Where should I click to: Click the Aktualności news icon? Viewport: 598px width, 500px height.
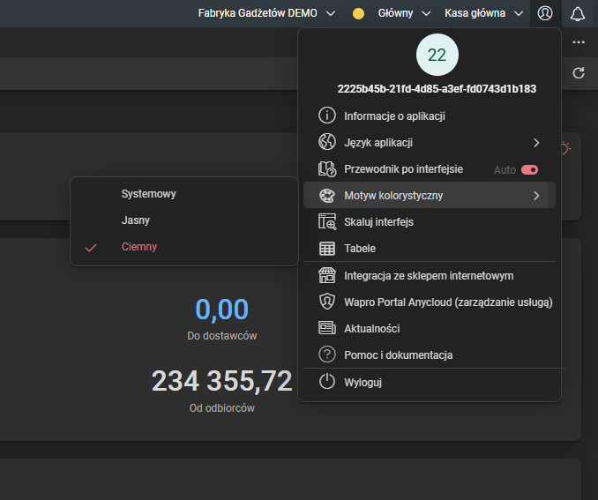click(x=327, y=328)
